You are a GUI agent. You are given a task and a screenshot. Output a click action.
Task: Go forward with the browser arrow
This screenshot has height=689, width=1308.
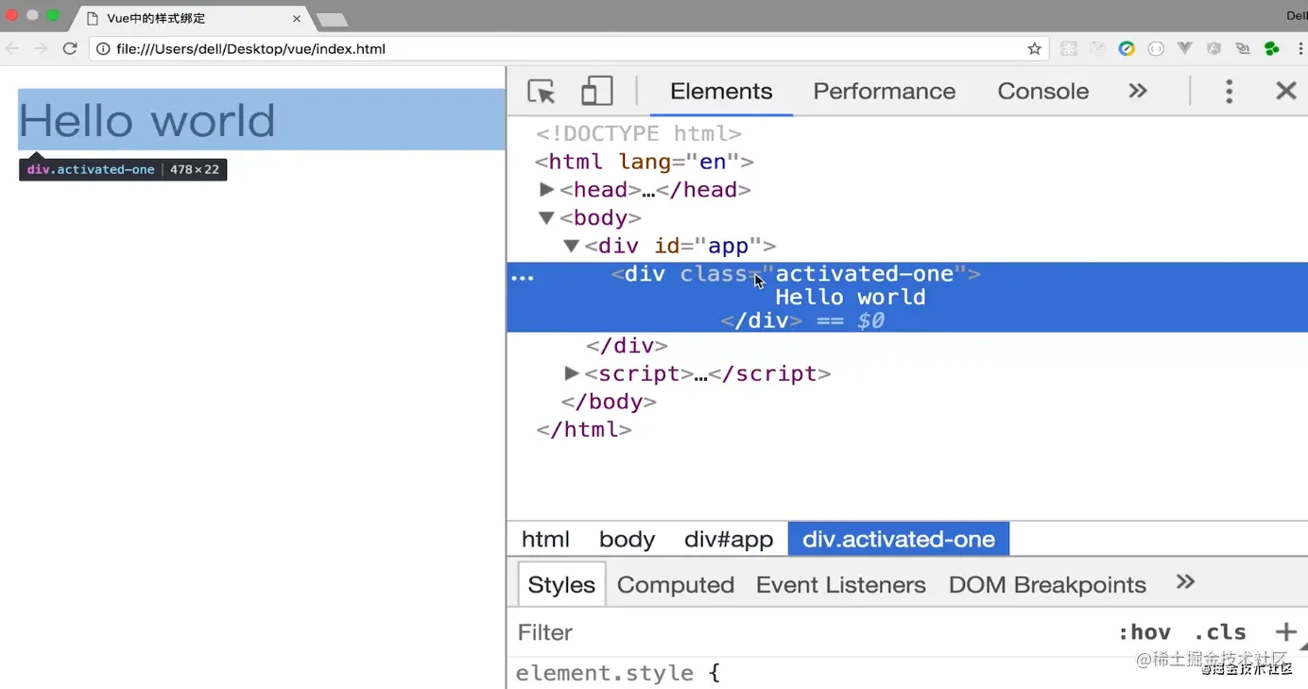pyautogui.click(x=41, y=48)
